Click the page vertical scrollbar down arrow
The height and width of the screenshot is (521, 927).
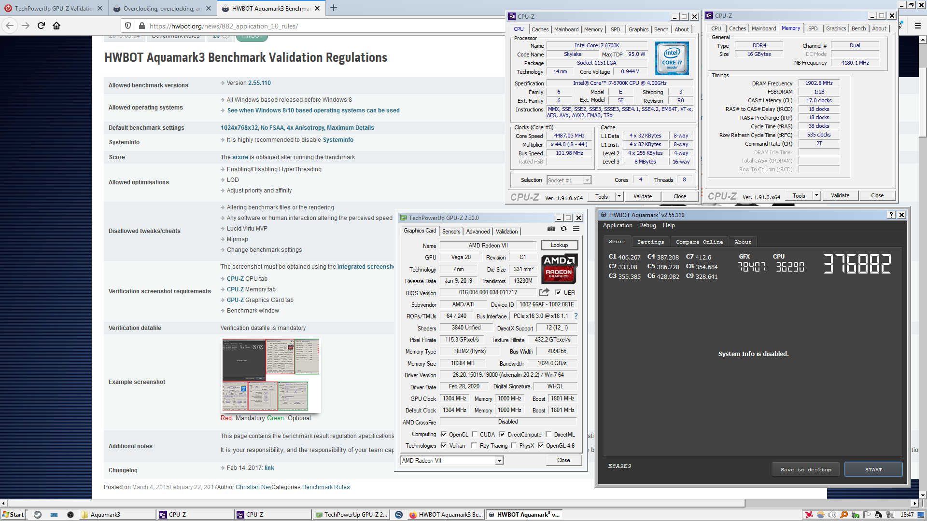(x=923, y=495)
